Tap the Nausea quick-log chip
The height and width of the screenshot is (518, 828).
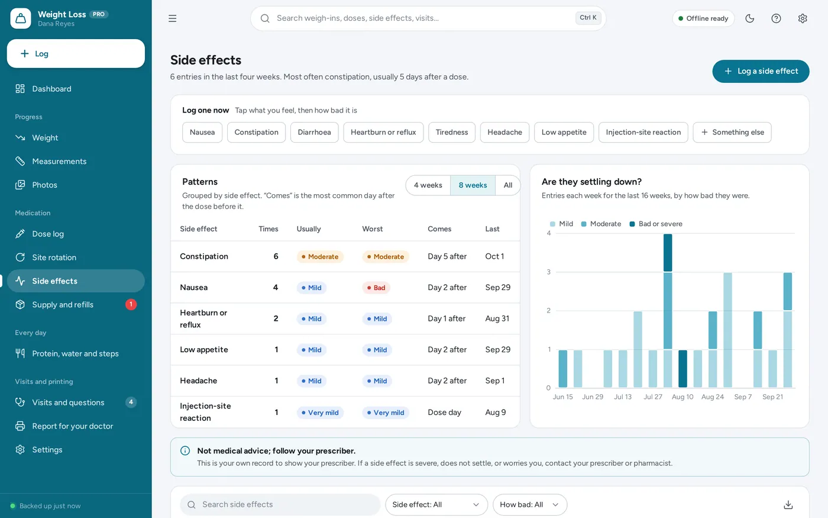click(x=202, y=133)
